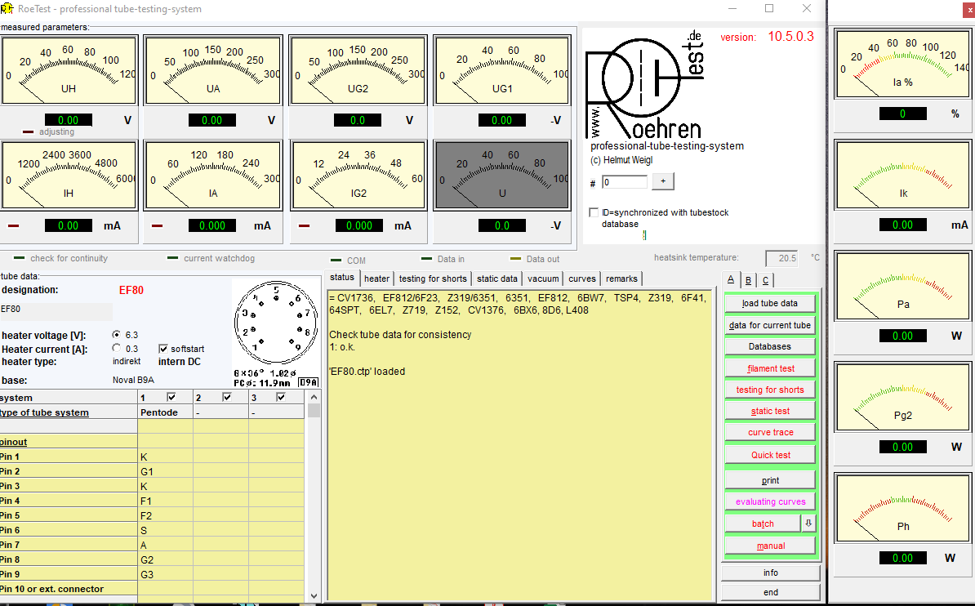Click the batch button

[763, 524]
